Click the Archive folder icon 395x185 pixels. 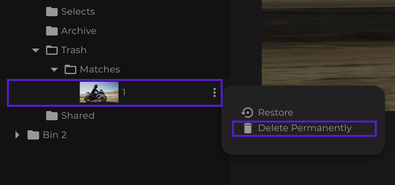coord(52,31)
